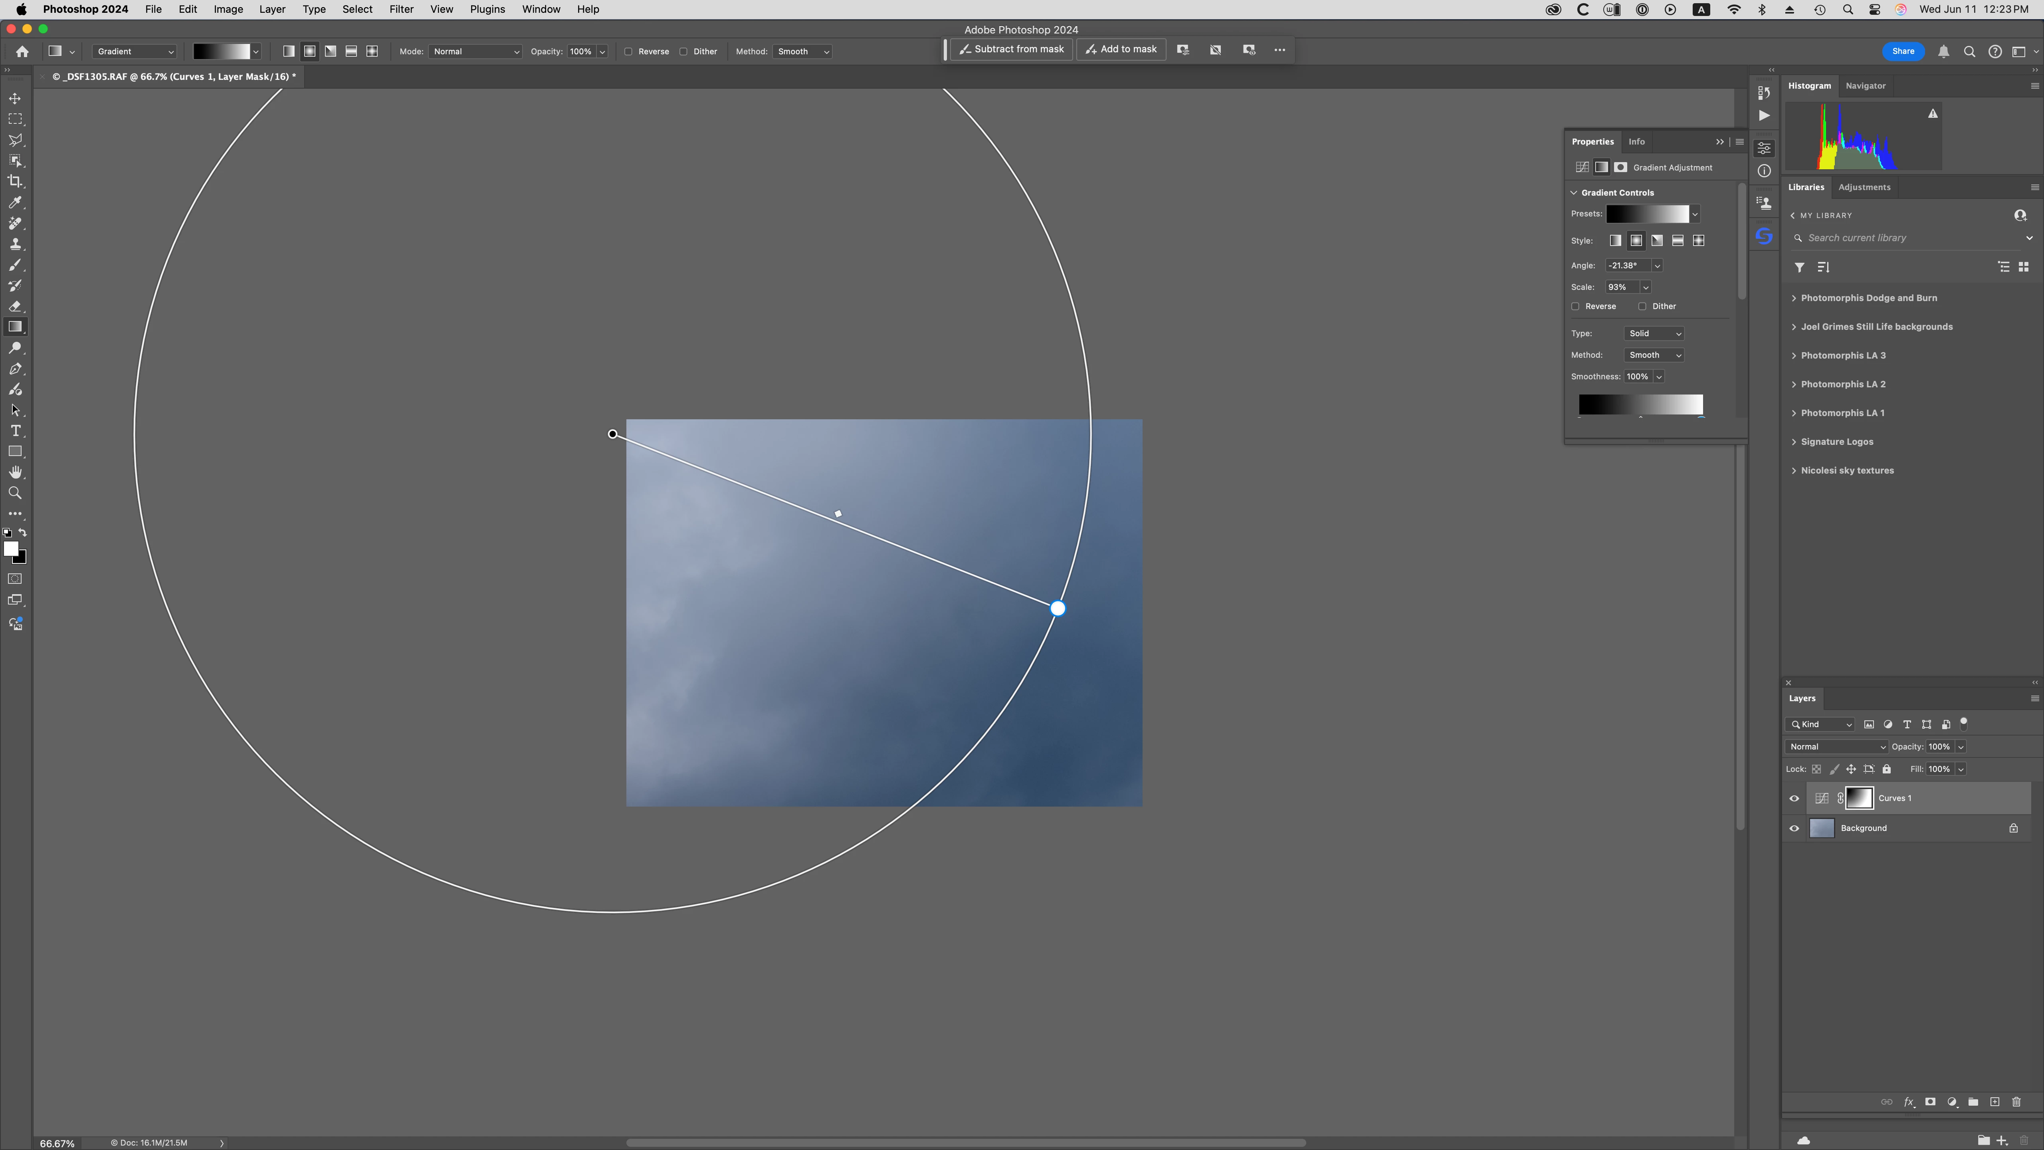2044x1150 pixels.
Task: Select the Clone Stamp tool
Action: (15, 244)
